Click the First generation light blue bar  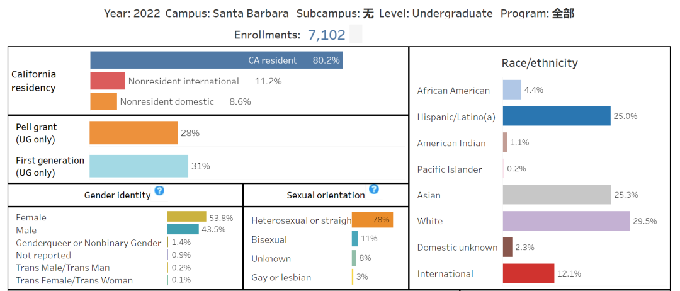point(139,166)
